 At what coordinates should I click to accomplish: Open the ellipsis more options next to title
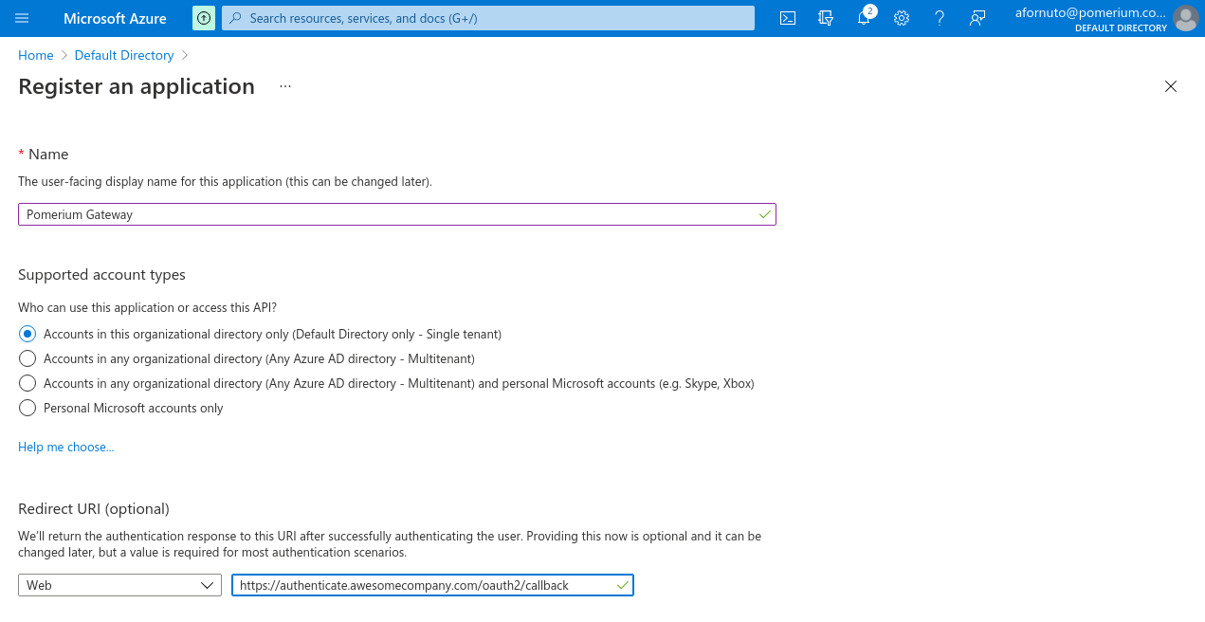tap(285, 86)
